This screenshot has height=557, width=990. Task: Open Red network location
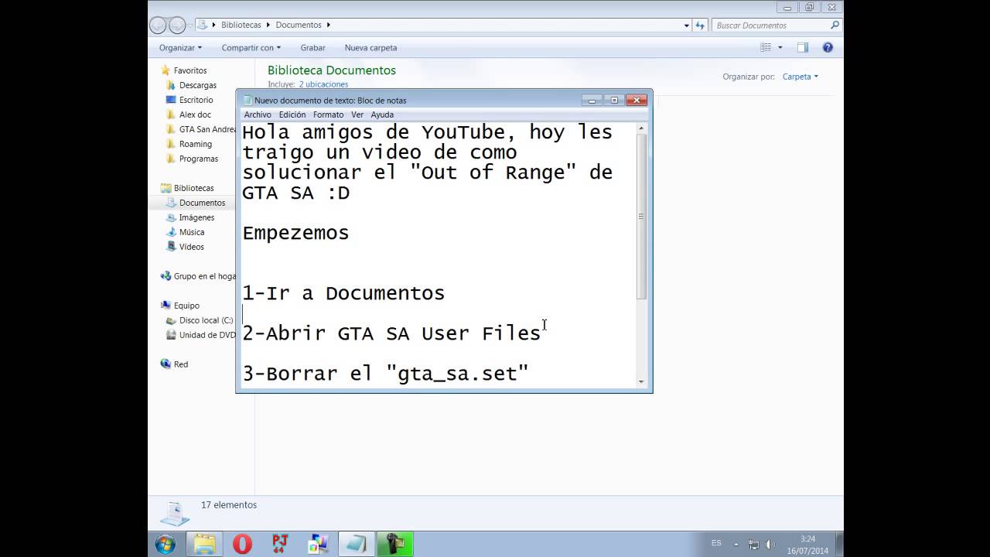[181, 364]
